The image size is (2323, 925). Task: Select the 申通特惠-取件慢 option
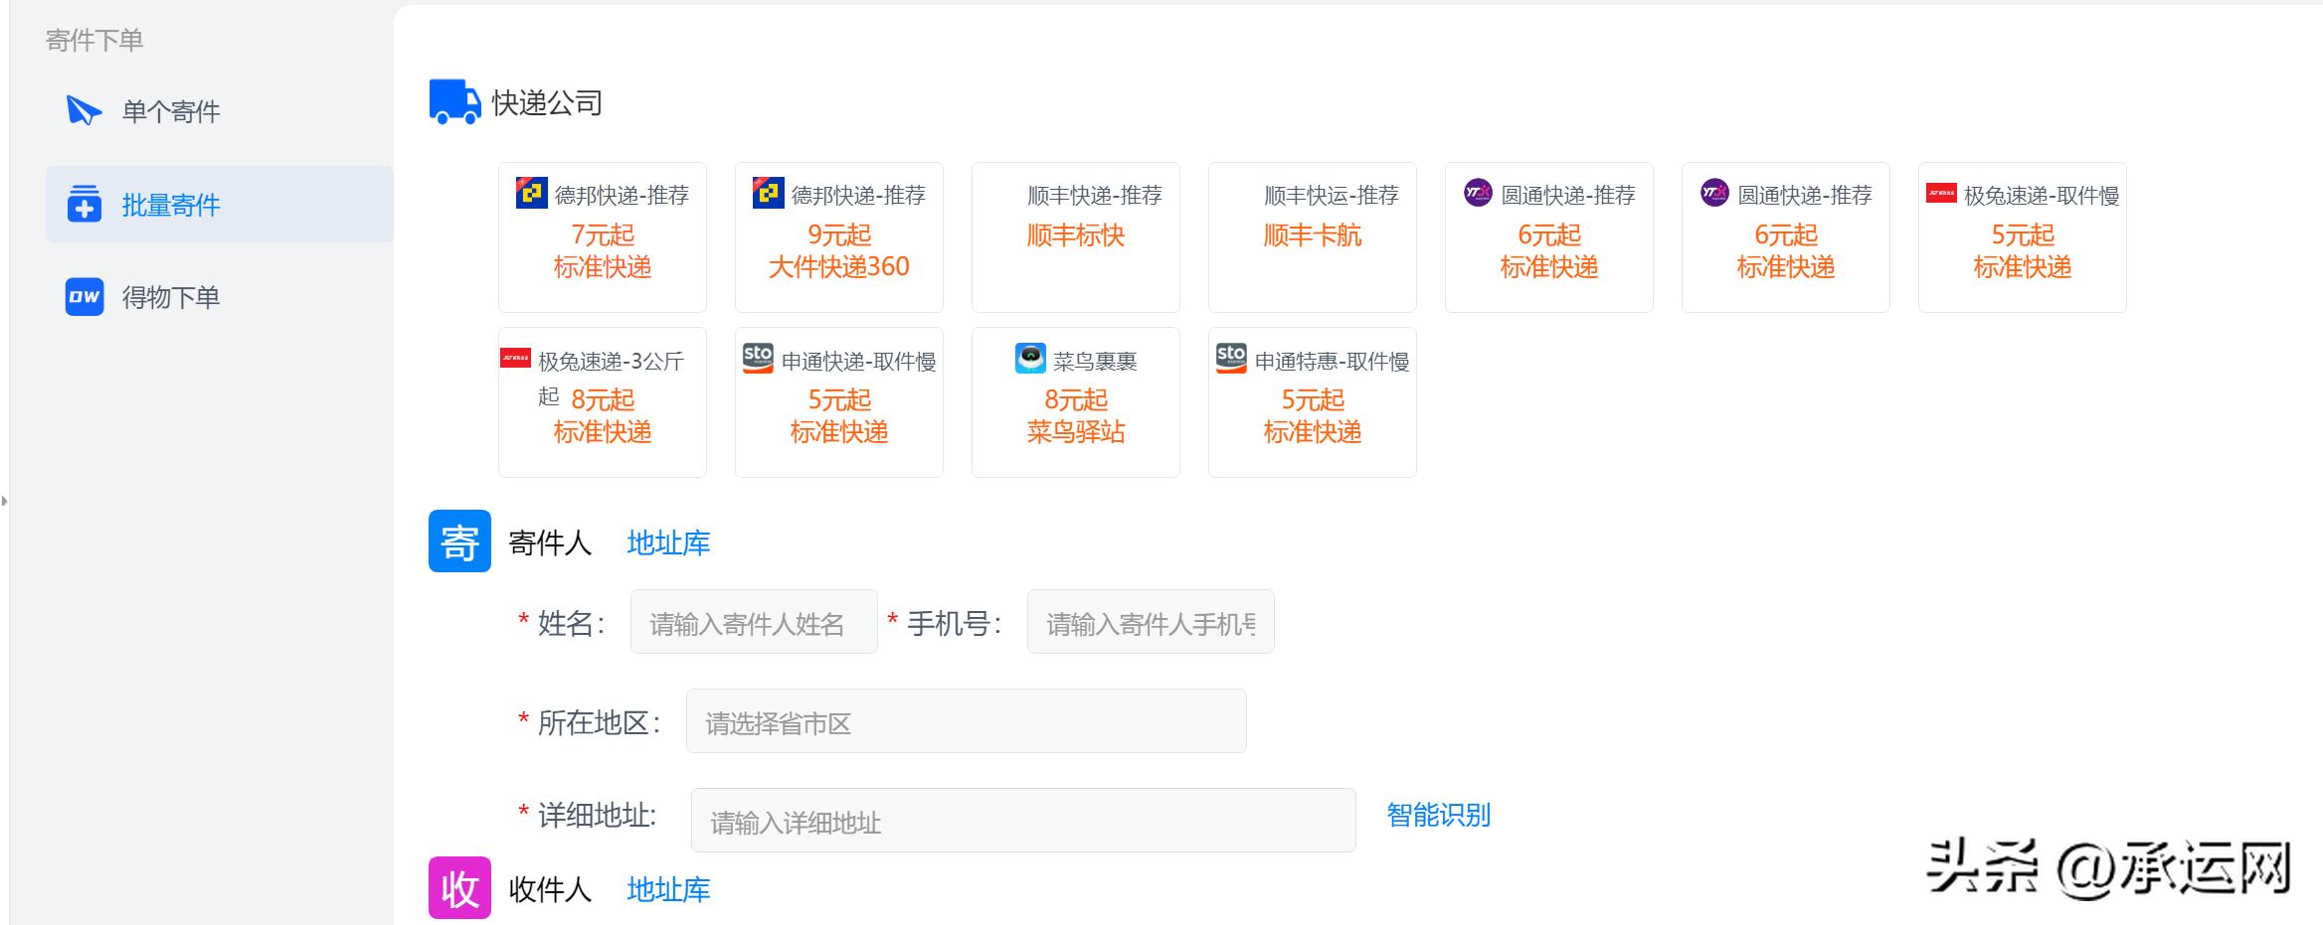(x=1312, y=401)
